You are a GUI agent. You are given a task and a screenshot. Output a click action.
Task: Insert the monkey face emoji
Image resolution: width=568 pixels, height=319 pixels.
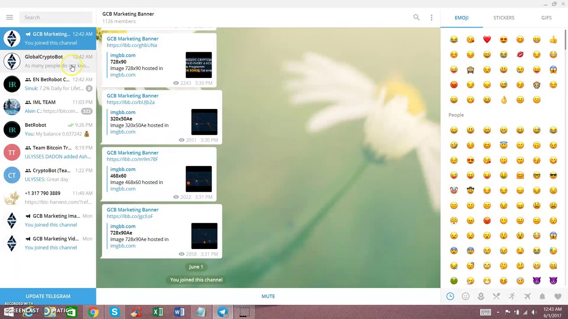(536, 85)
